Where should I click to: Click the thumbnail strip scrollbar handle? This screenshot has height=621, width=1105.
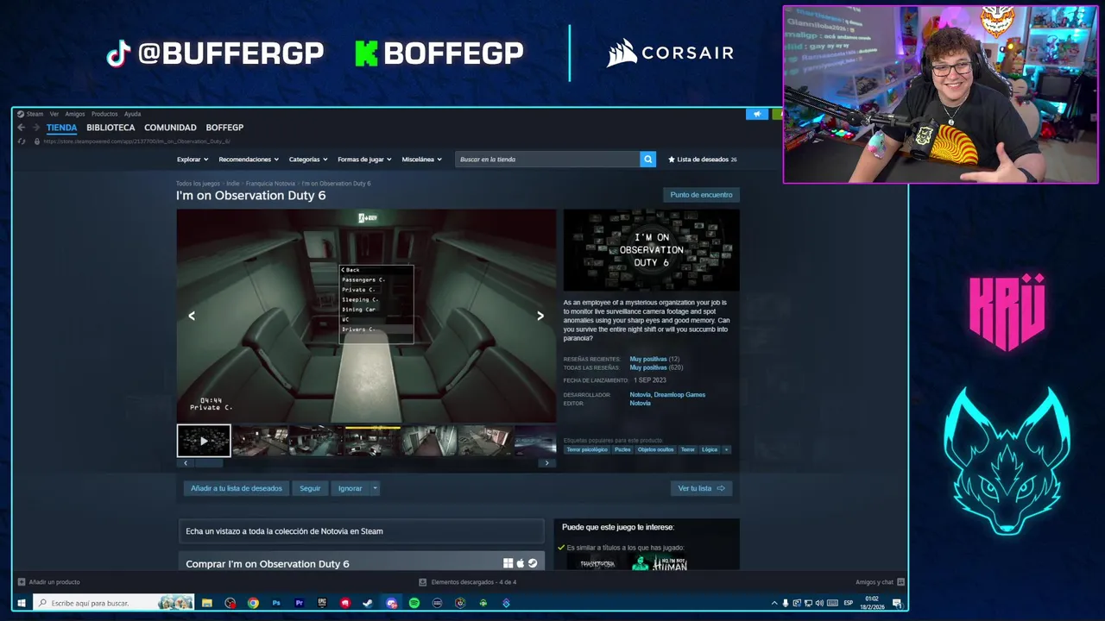tap(208, 463)
